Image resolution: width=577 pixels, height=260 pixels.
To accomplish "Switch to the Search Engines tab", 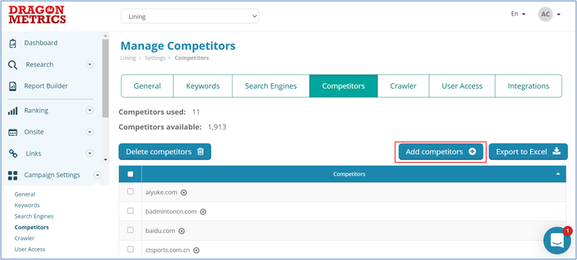I will (x=271, y=86).
